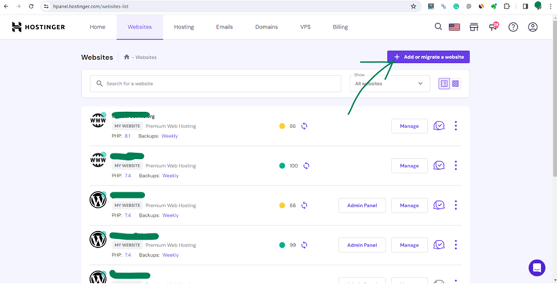Click PHP 7.4 link in score 100 row
The height and width of the screenshot is (284, 557).
(x=127, y=175)
